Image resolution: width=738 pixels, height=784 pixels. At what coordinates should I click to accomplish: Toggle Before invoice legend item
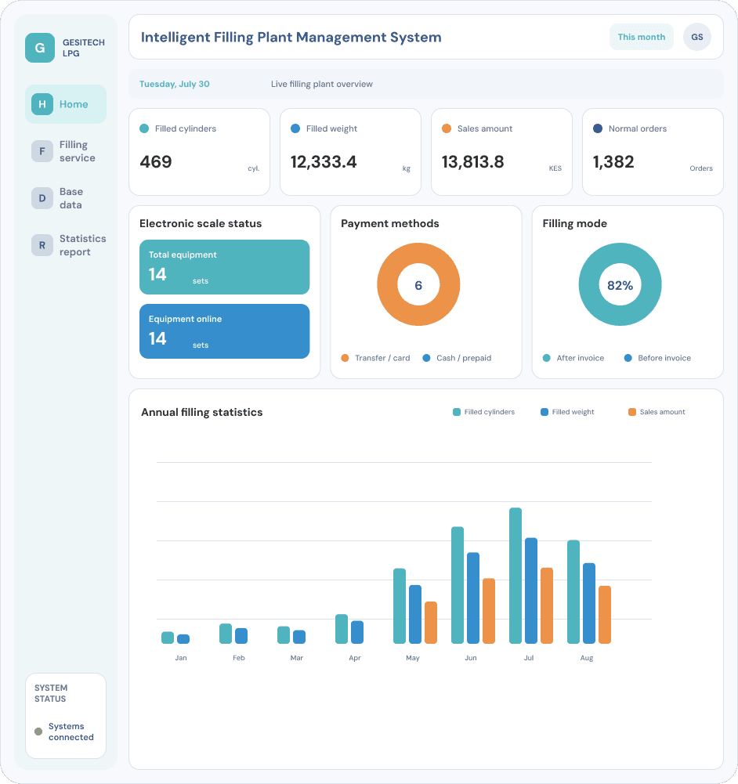[657, 358]
